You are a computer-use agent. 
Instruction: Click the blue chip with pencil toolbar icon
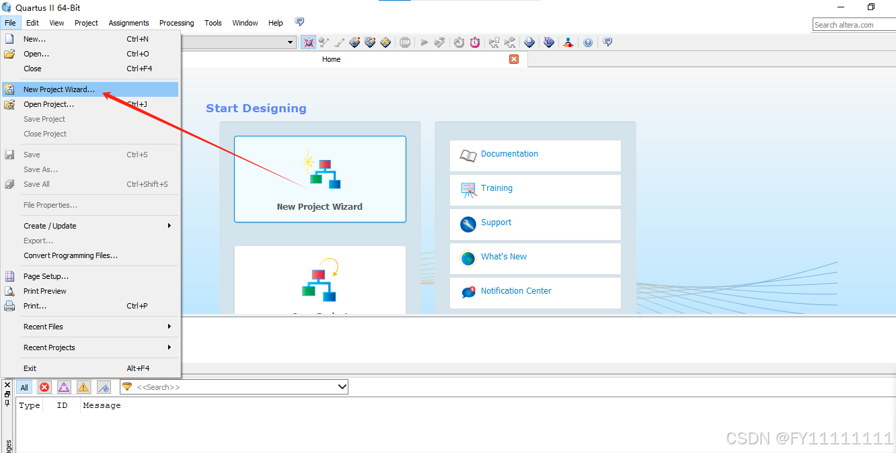pos(354,42)
